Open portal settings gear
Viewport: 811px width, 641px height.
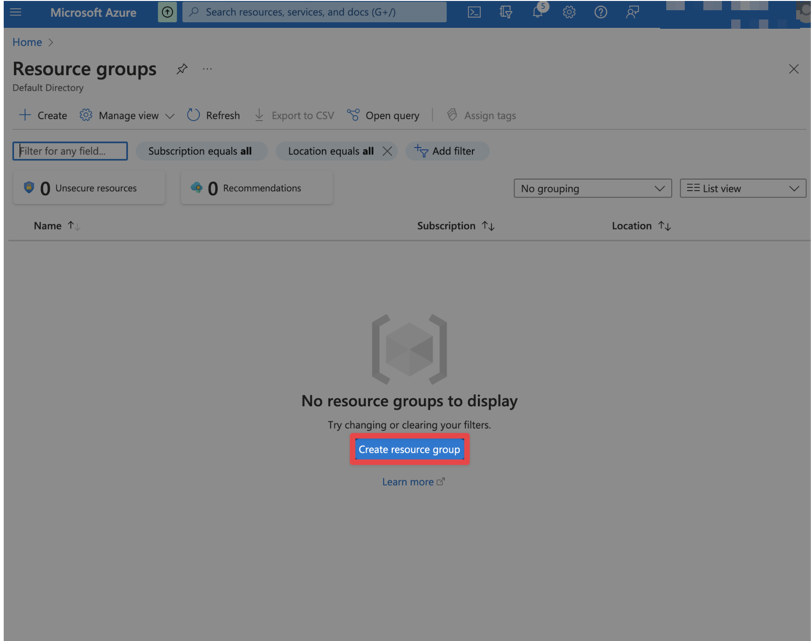pyautogui.click(x=569, y=12)
